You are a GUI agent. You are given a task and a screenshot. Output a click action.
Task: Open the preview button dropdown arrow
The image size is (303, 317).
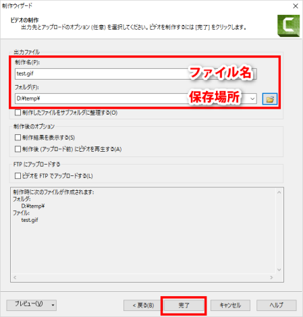coord(53,305)
